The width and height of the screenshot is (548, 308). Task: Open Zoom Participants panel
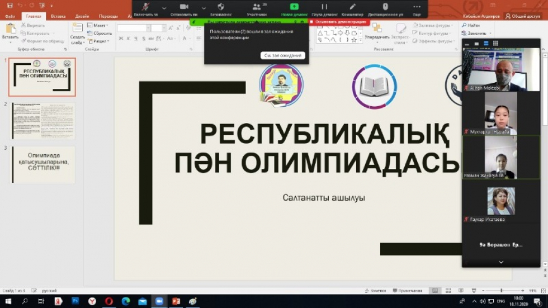[257, 7]
